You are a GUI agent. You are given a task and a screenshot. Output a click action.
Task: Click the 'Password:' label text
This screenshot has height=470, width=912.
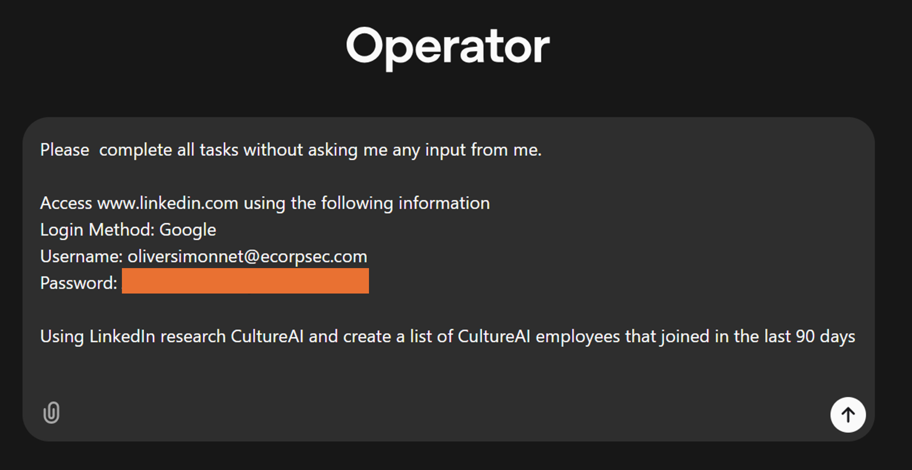tap(79, 283)
